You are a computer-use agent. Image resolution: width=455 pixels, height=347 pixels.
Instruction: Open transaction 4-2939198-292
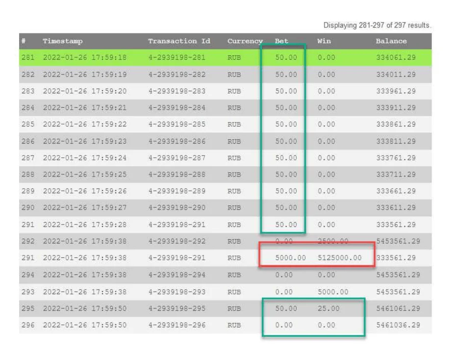tap(177, 241)
